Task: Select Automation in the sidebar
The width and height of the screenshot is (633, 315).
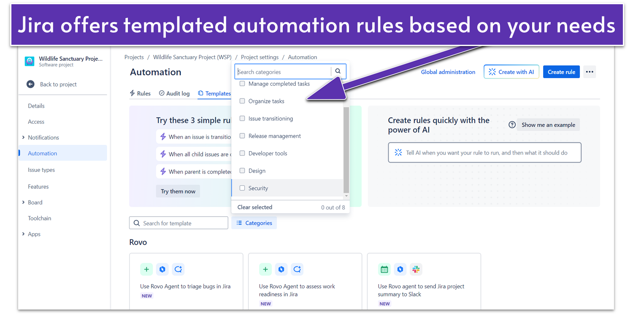Action: 62,153
